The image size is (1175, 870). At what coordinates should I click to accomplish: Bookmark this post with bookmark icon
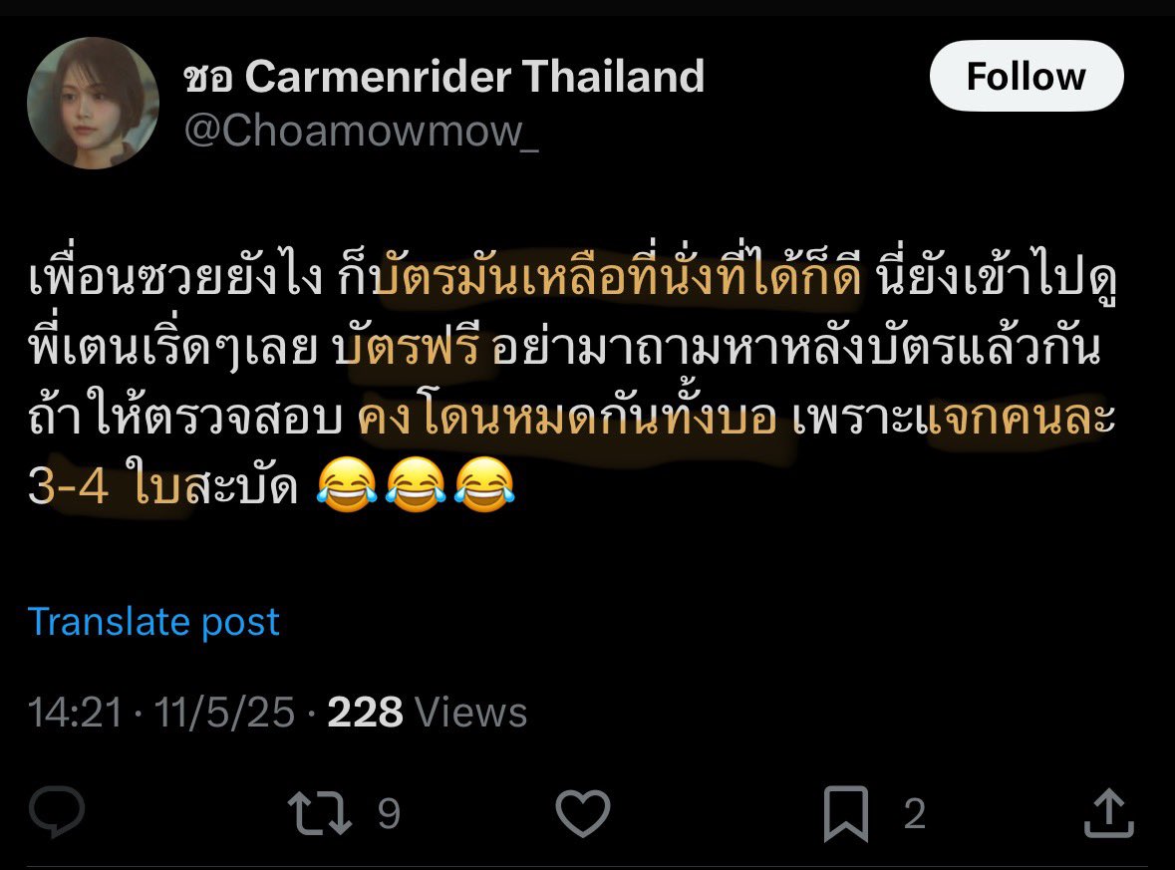pos(846,814)
